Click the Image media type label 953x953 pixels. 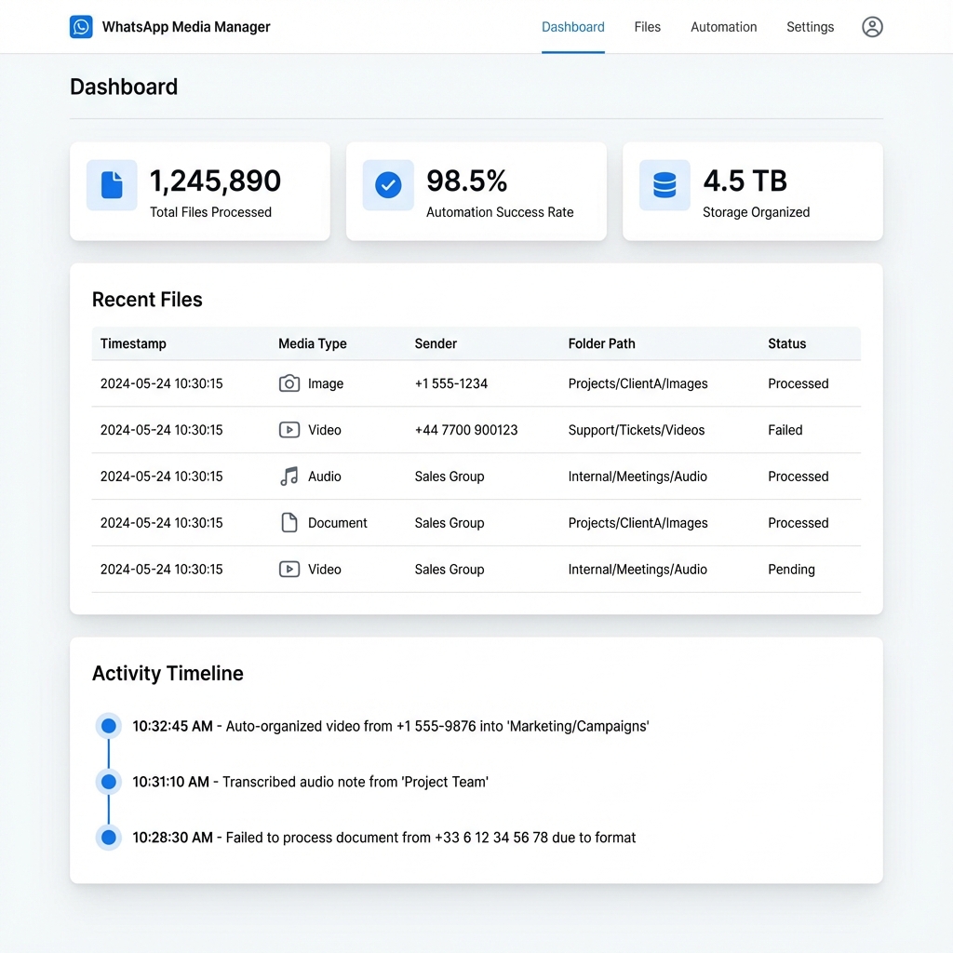click(326, 383)
